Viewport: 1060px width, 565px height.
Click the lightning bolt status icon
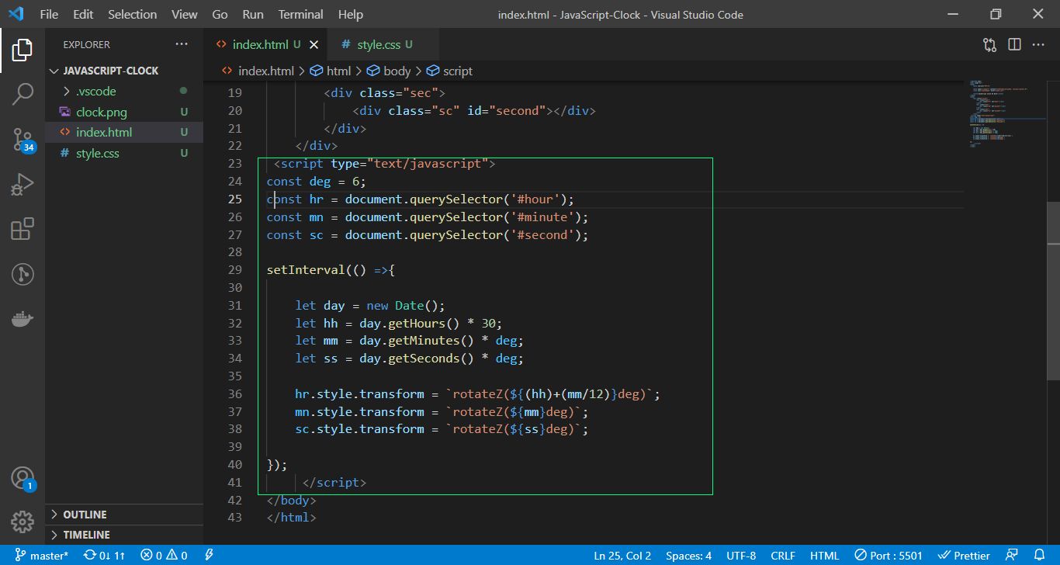coord(209,555)
